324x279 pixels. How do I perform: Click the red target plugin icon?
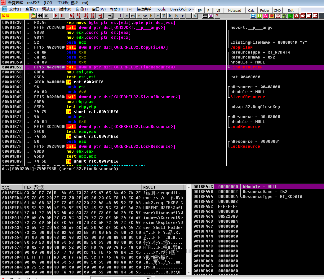click(x=278, y=16)
